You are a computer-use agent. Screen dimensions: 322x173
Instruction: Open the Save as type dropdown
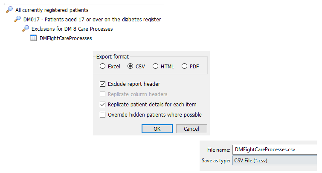point(275,161)
